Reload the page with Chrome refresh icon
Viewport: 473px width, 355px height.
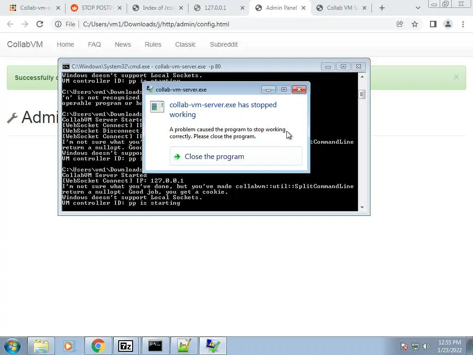(x=40, y=24)
